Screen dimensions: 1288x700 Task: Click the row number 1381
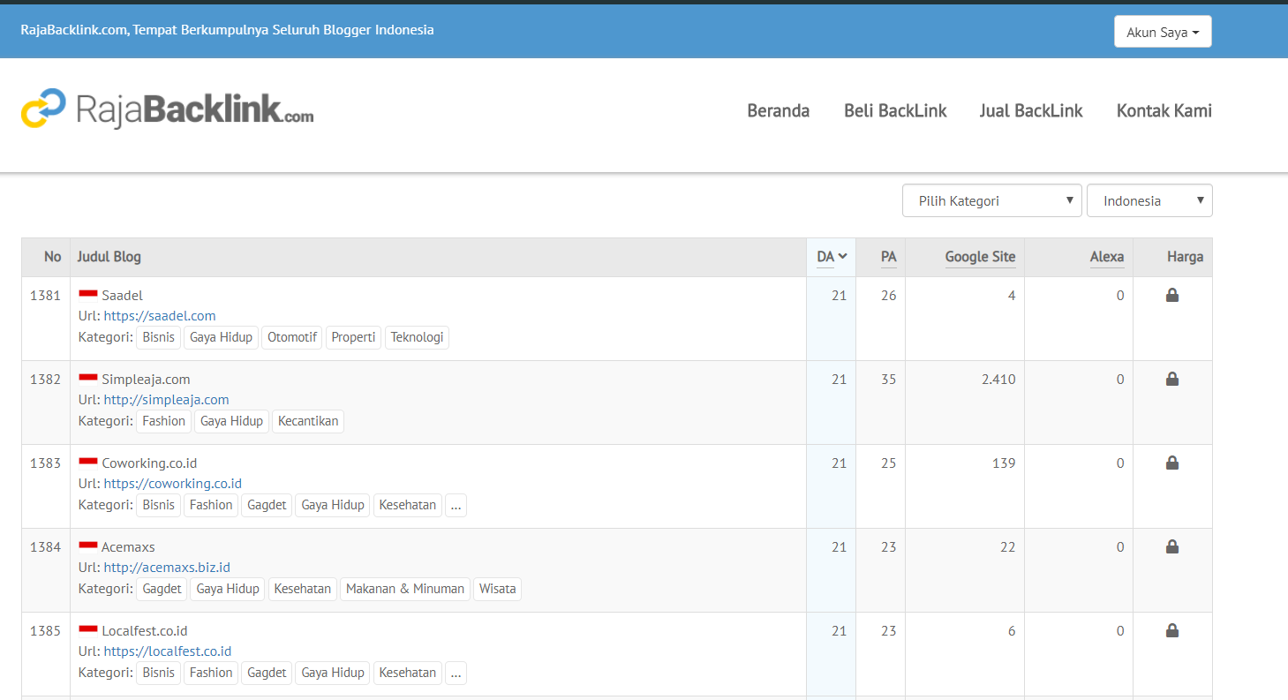pos(45,296)
